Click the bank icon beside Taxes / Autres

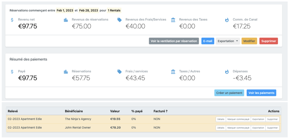click(173, 72)
